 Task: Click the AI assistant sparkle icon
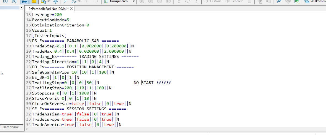[55, 1]
